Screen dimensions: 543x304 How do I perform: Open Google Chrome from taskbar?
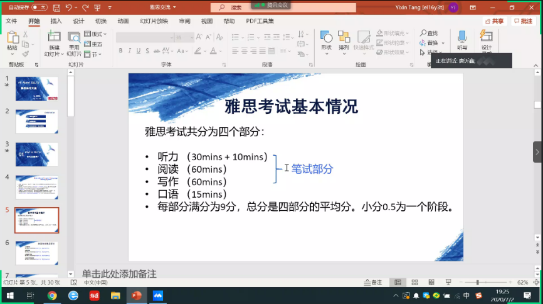tap(52, 296)
